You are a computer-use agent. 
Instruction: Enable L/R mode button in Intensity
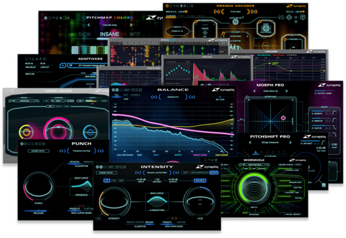pyautogui.click(x=107, y=181)
